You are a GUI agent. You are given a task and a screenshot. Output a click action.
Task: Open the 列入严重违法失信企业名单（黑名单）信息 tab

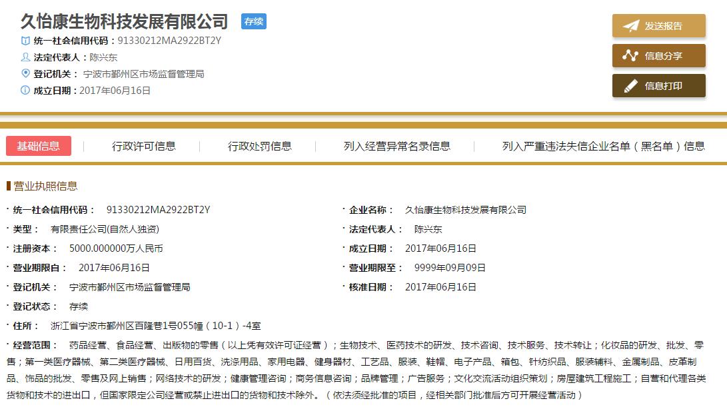[x=604, y=147]
